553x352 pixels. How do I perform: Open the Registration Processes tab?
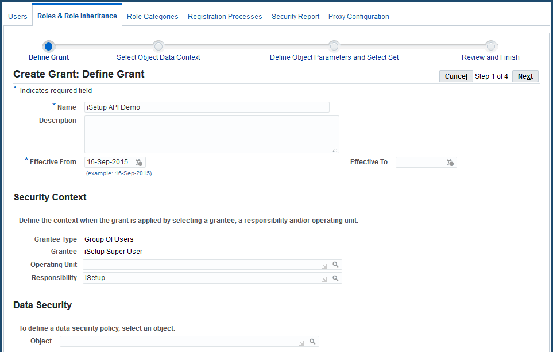pos(225,17)
